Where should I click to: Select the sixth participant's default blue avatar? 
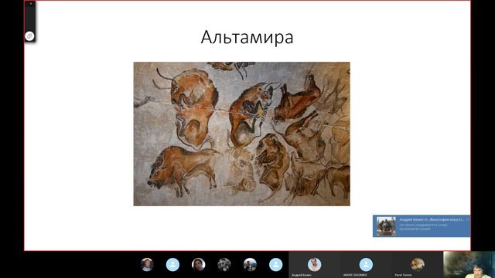coord(275,264)
